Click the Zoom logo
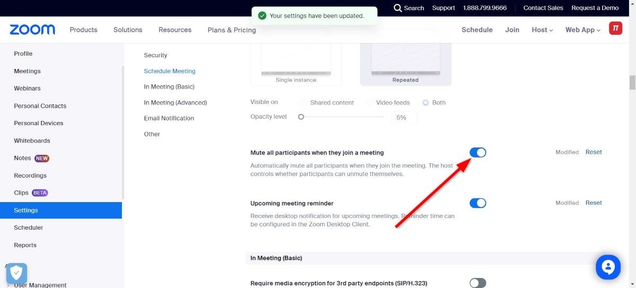This screenshot has height=288, width=636. click(x=32, y=30)
